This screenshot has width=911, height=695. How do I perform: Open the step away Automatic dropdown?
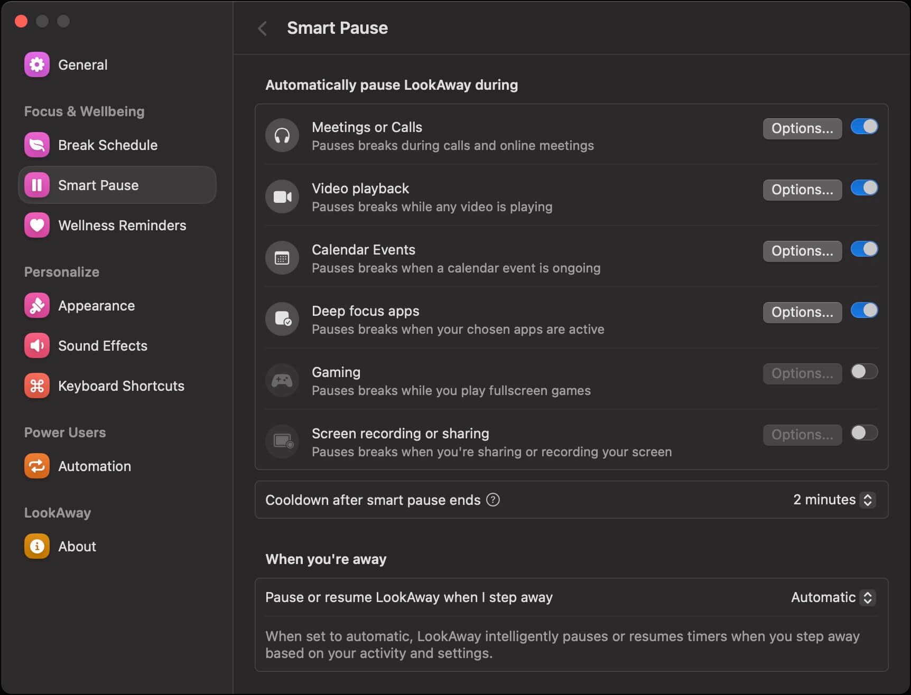[x=833, y=597]
